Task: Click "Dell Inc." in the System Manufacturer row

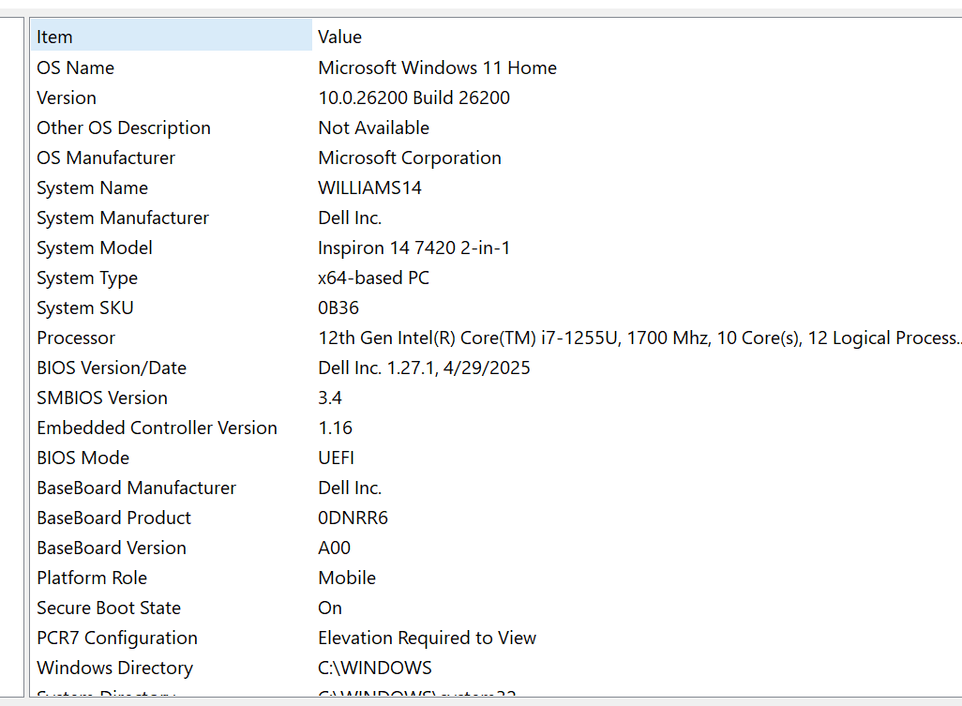Action: point(350,218)
